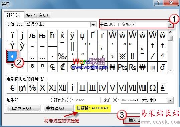
Task: Select the Ẃ symbol with acute accent
Action: pyautogui.click(x=132, y=35)
